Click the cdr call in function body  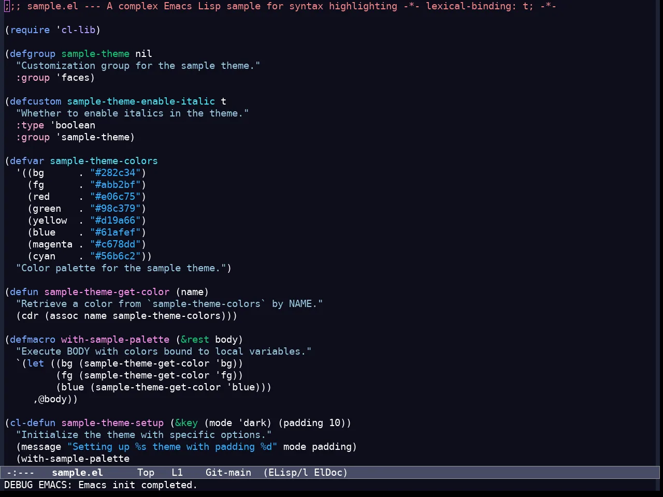tap(30, 315)
